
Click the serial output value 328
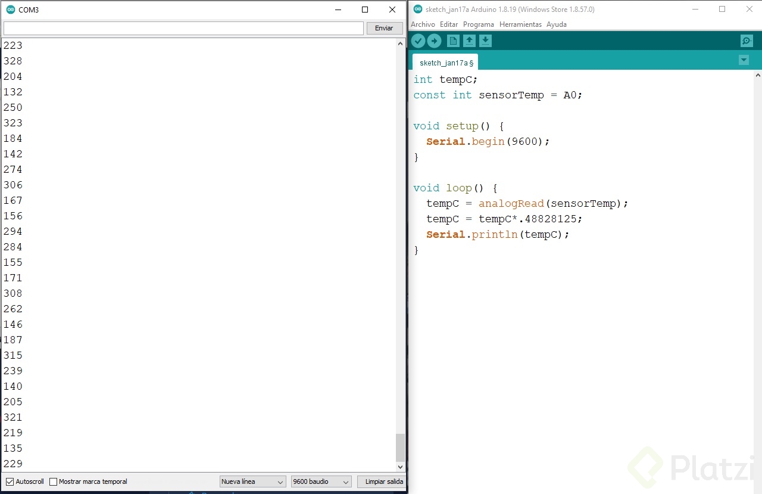[13, 61]
